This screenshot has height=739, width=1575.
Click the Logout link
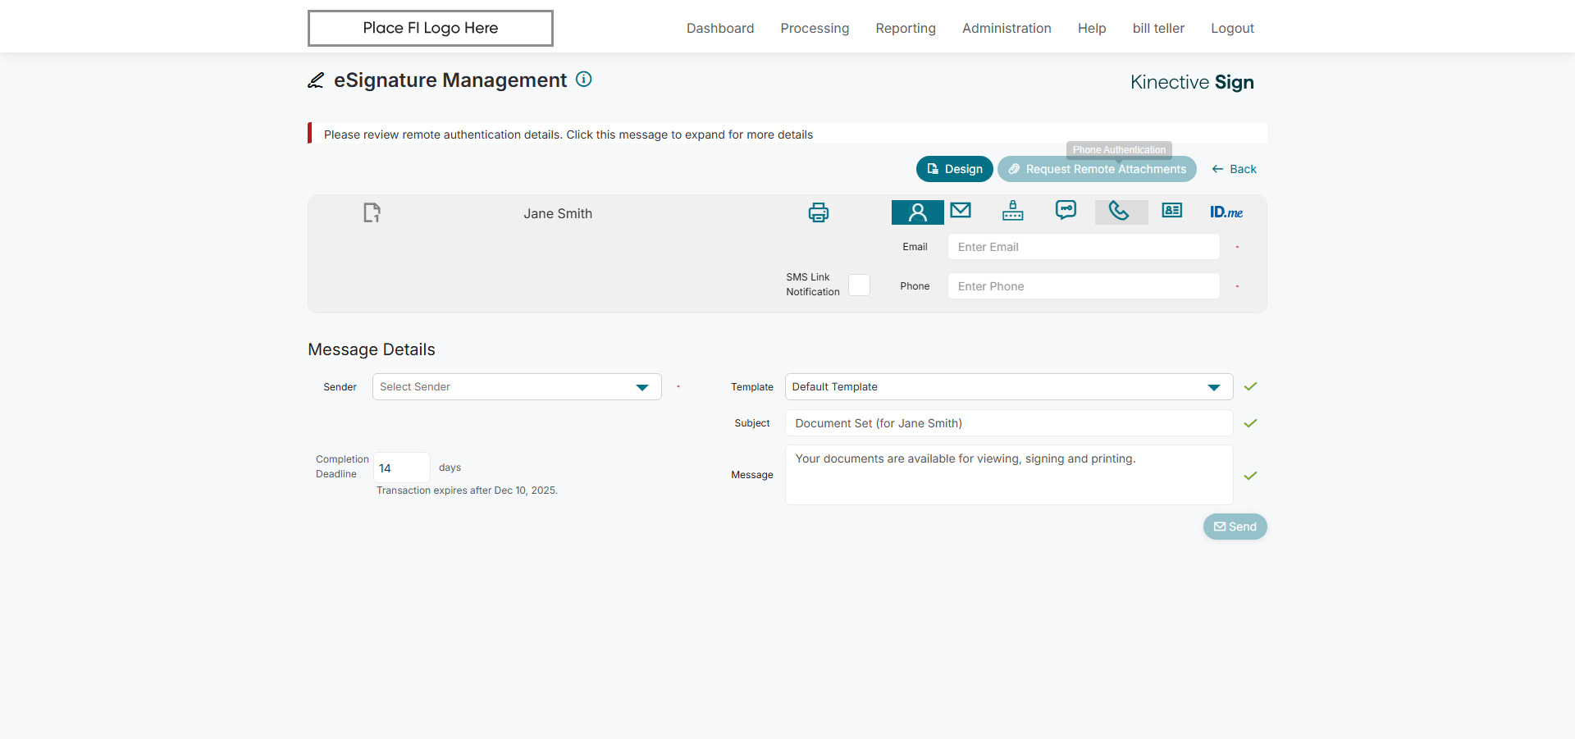(1232, 28)
